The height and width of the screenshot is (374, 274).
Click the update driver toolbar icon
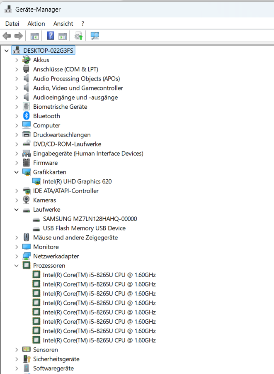tap(79, 36)
